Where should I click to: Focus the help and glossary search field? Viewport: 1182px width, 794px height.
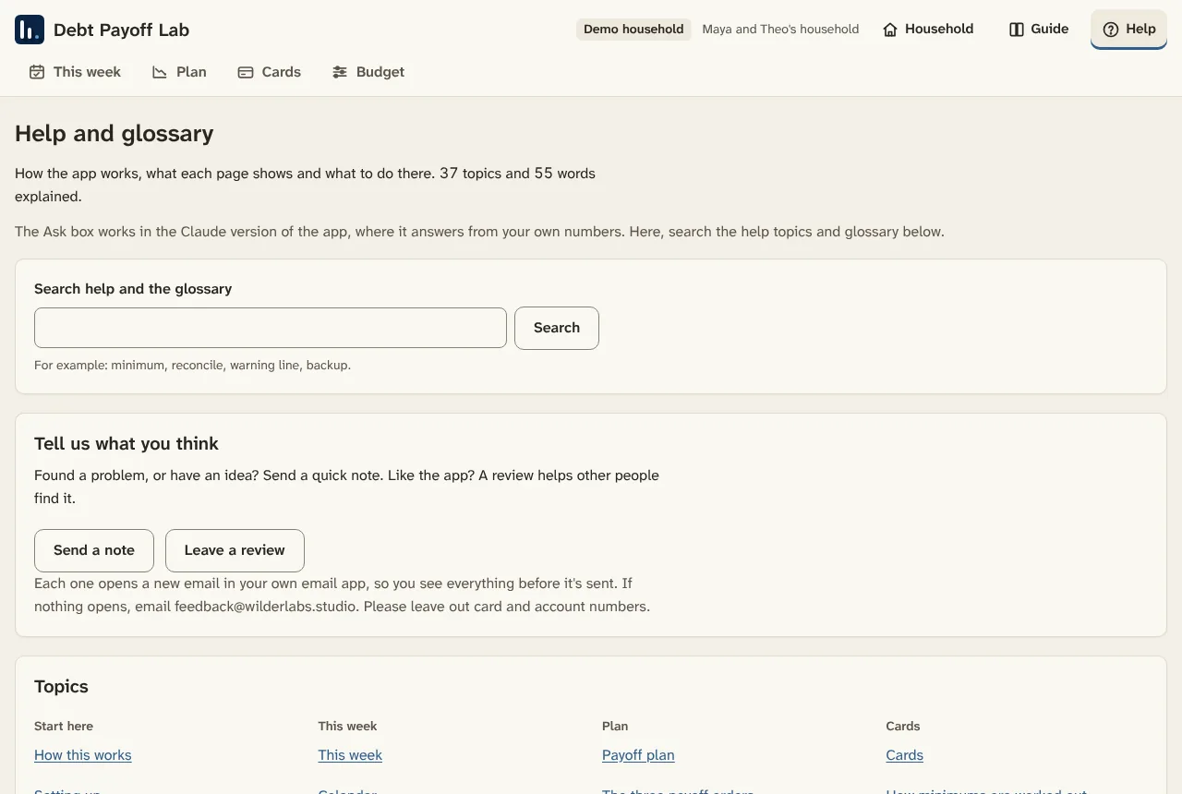[x=271, y=328]
